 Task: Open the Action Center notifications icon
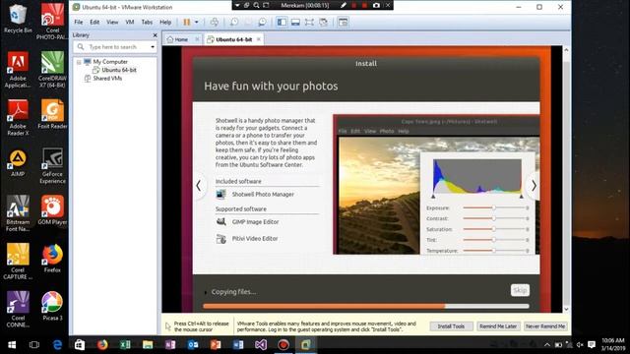592,345
